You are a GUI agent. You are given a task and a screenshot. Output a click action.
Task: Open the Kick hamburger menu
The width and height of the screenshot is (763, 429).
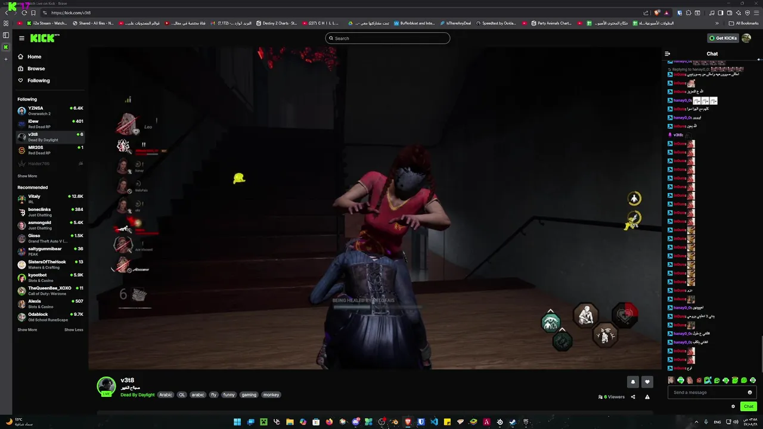tap(21, 38)
